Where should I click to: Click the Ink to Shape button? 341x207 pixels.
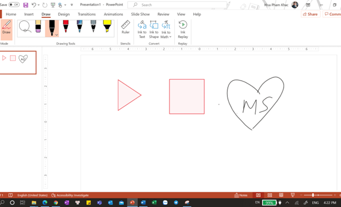coord(154,29)
